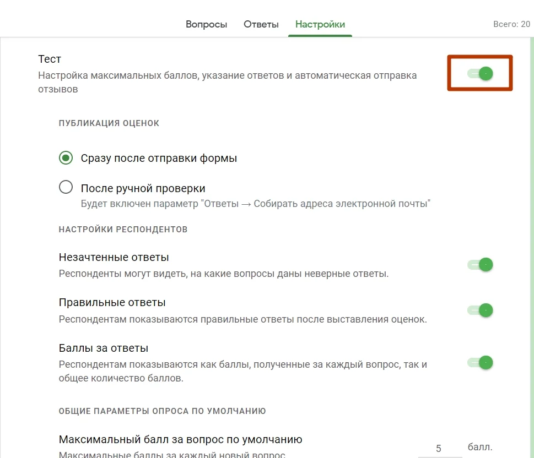Click the 'Публикация оценок' section heading
Screen dimensions: 534x458
point(109,123)
